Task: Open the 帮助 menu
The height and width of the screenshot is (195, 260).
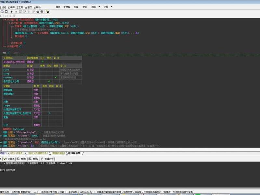Action: coord(37,7)
